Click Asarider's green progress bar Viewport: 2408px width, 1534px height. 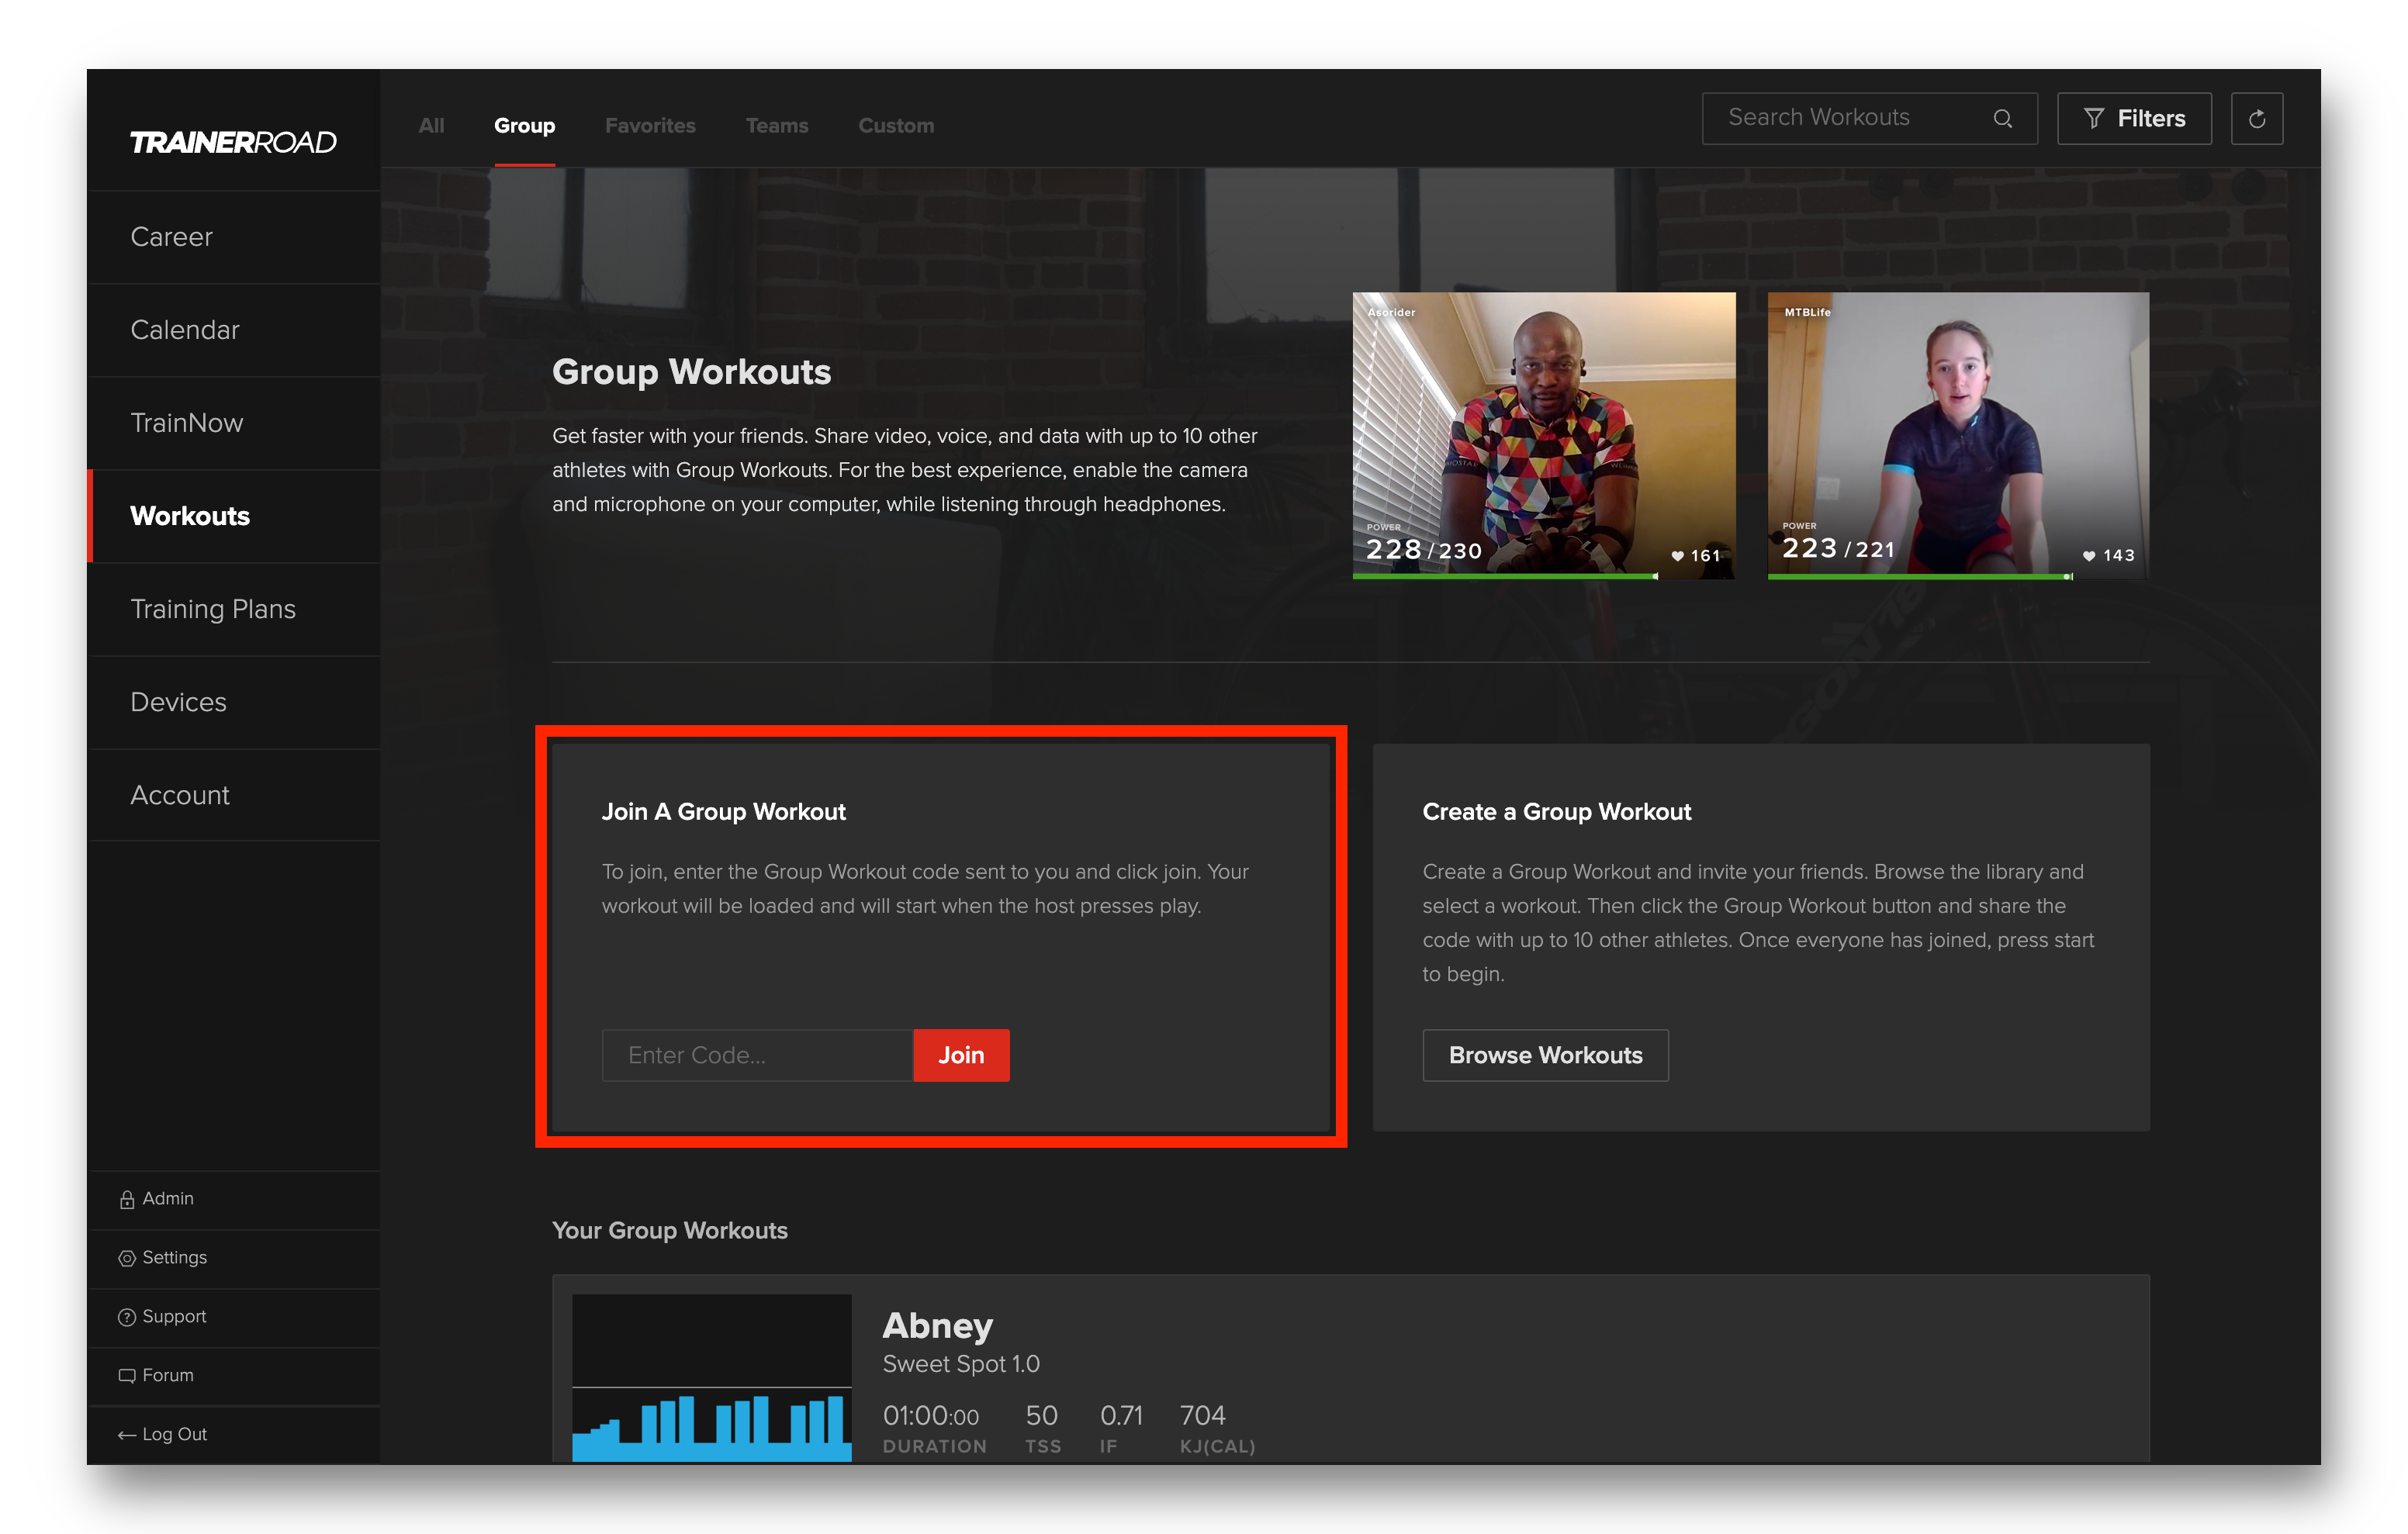[1505, 577]
